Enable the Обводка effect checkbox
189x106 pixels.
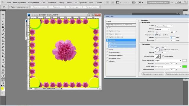pos(107,61)
